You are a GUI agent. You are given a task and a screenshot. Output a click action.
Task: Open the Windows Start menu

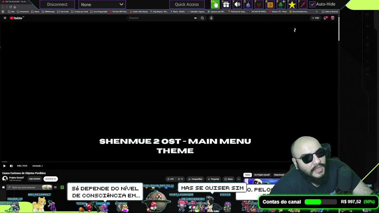click(3, 187)
